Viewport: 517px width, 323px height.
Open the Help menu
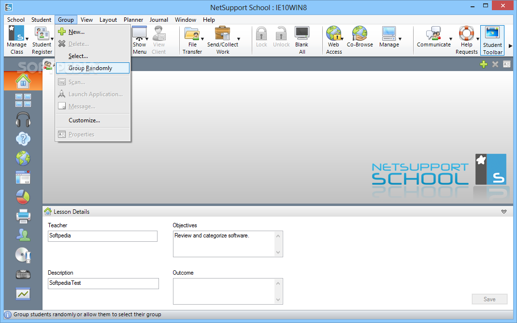click(x=209, y=20)
